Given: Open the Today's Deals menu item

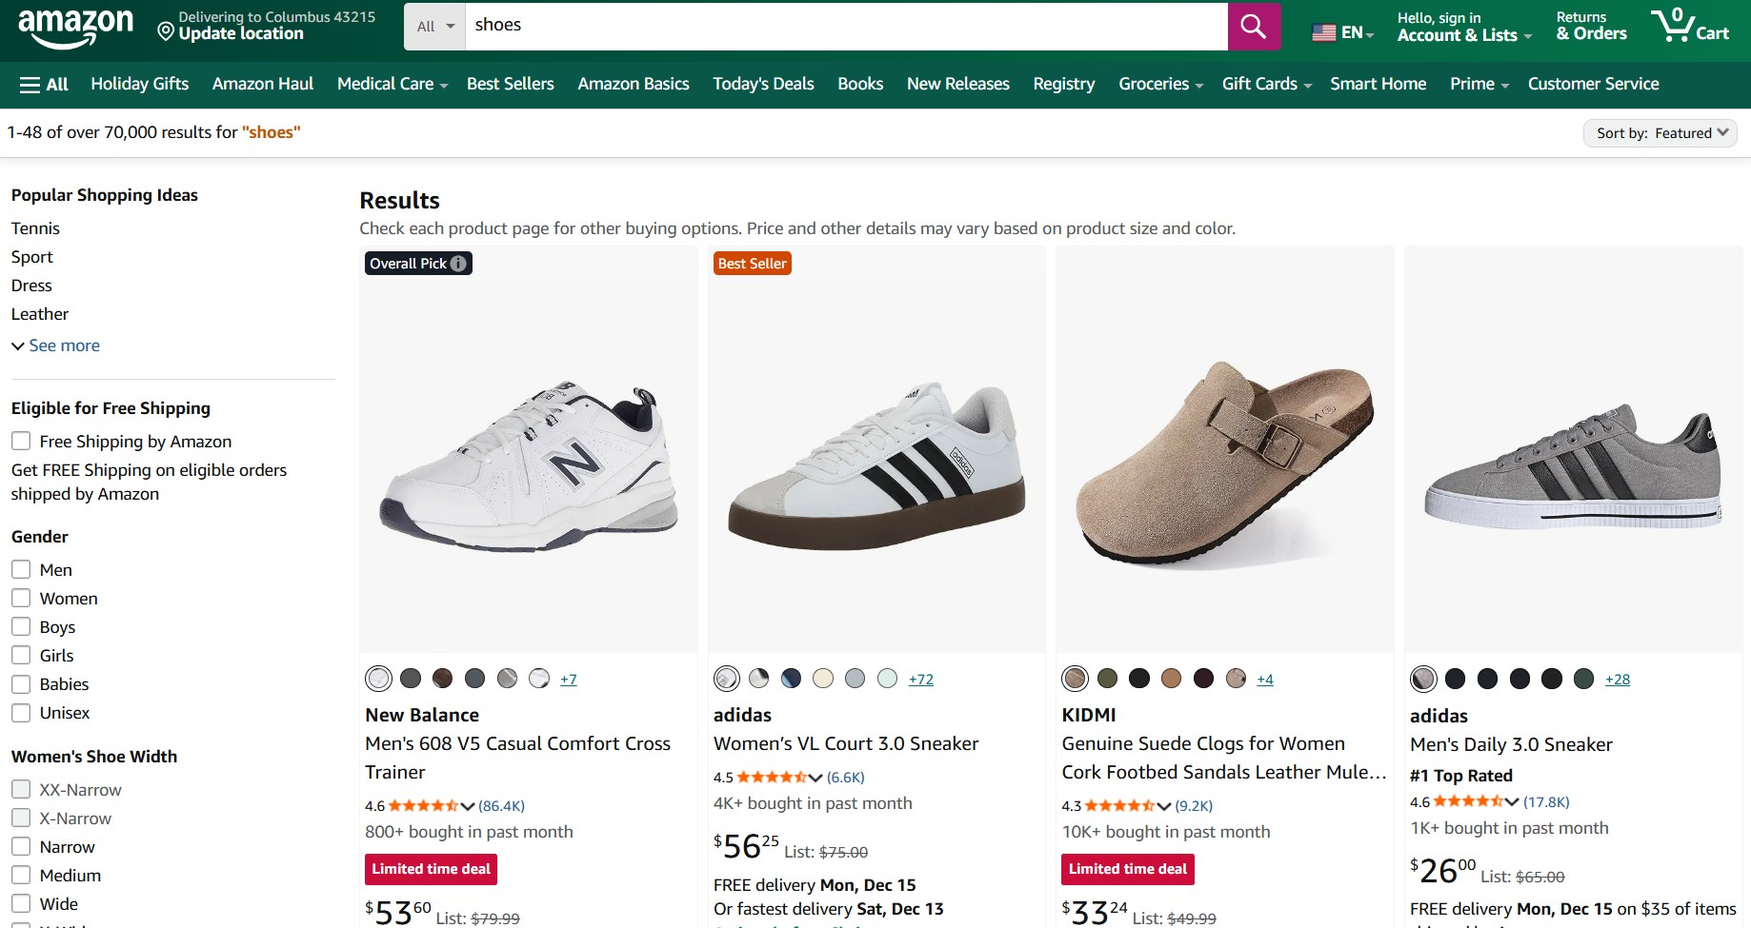Looking at the screenshot, I should coord(762,84).
